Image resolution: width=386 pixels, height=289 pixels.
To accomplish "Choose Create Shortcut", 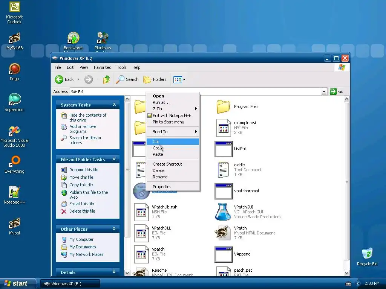I will (173, 164).
